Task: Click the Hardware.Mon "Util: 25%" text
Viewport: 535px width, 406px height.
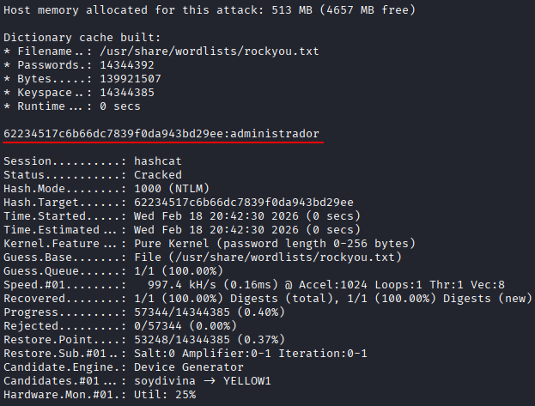Action: coord(165,395)
